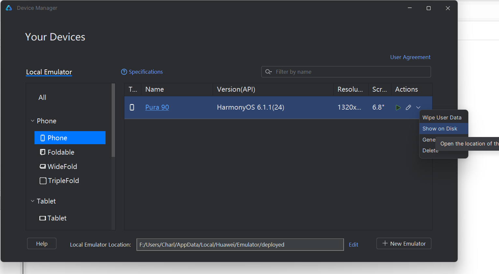The image size is (499, 274).
Task: Click the T... type column header
Action: click(x=133, y=89)
